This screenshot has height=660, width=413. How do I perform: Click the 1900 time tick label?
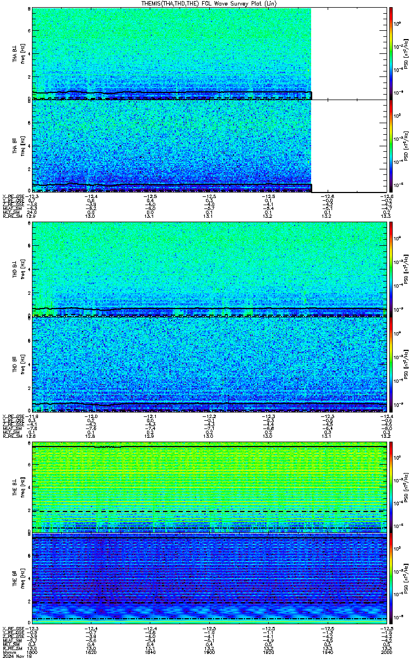point(209,652)
